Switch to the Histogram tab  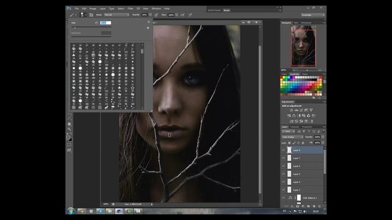click(x=306, y=23)
